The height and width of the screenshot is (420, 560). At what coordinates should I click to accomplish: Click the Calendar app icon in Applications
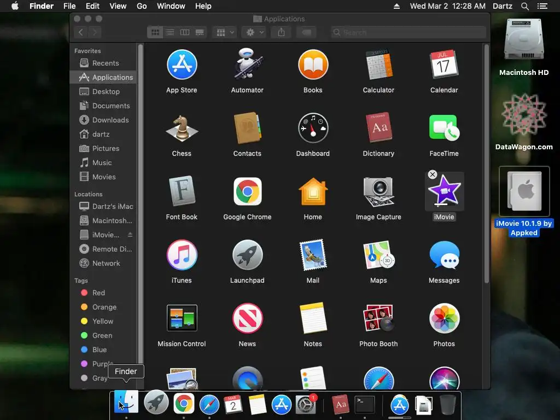444,65
